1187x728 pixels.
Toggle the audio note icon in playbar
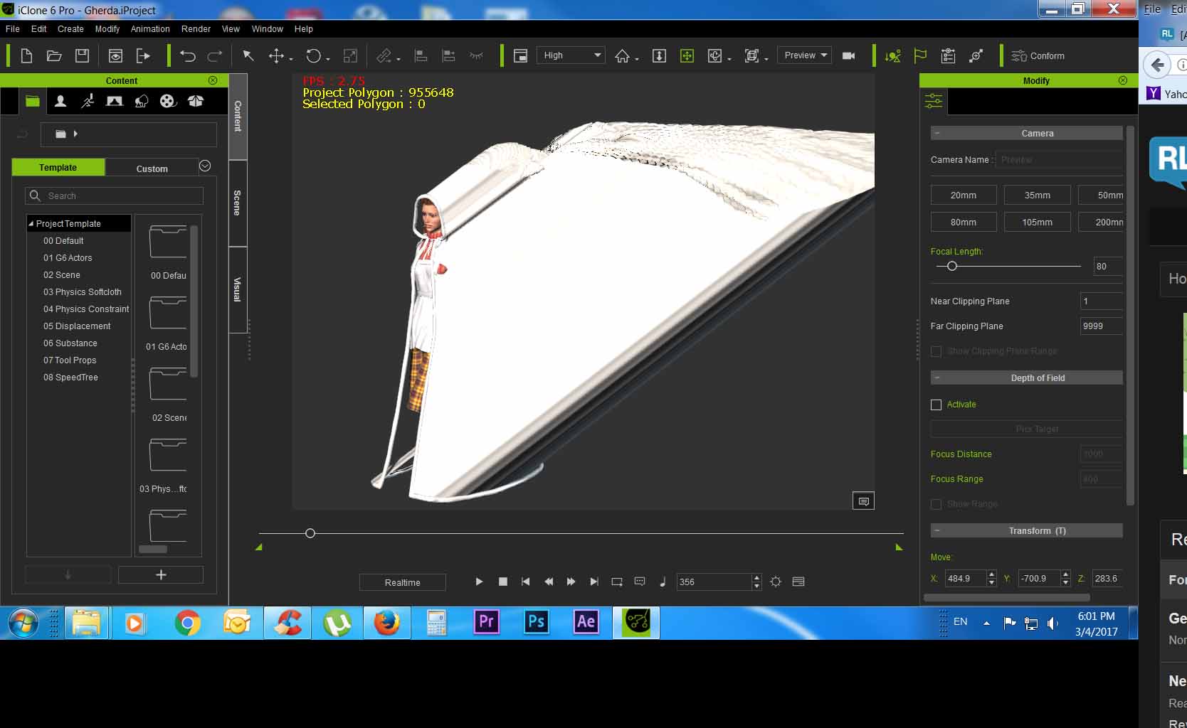tap(663, 582)
